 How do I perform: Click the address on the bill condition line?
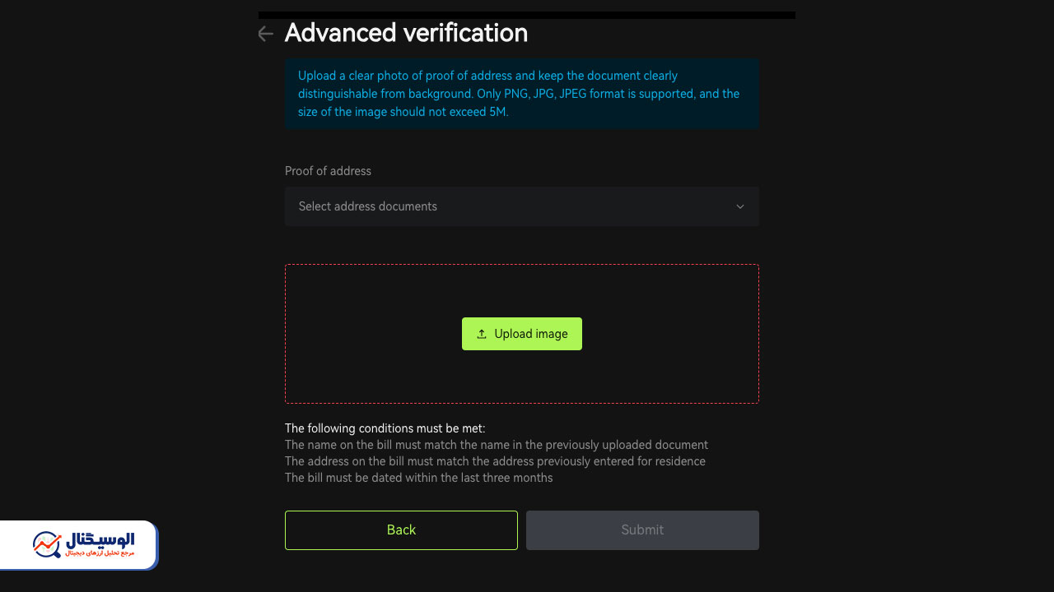495,461
